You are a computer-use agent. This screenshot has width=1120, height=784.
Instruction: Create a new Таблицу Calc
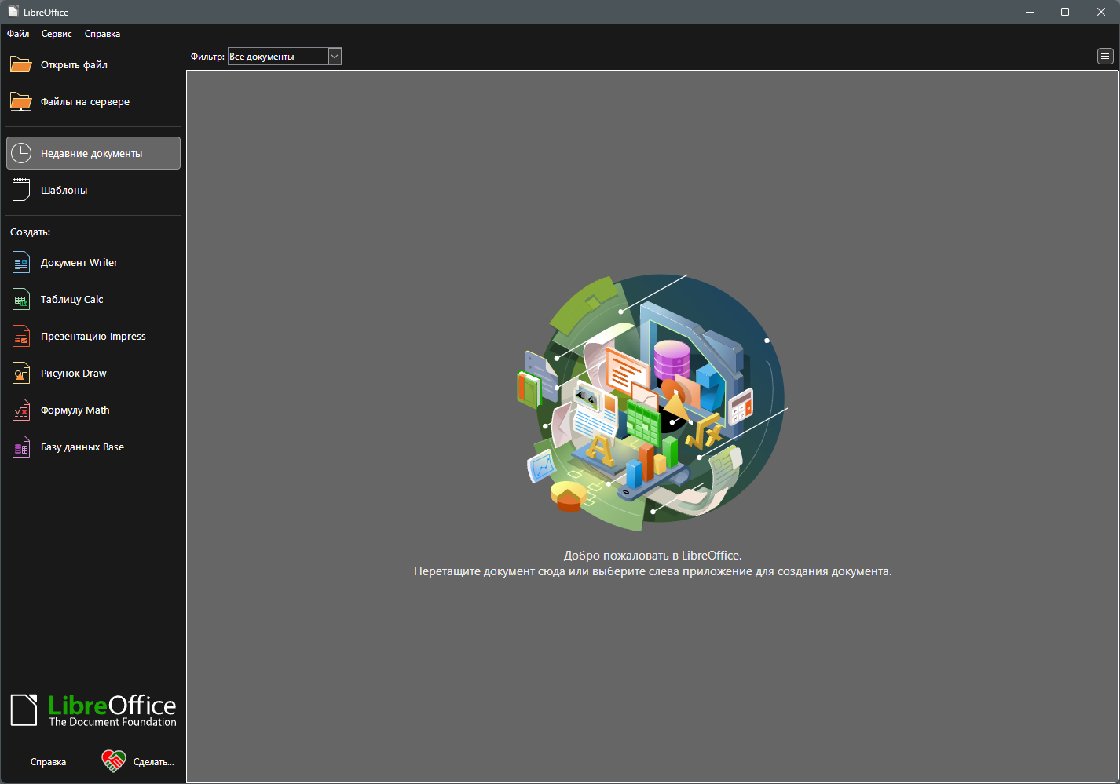click(93, 299)
